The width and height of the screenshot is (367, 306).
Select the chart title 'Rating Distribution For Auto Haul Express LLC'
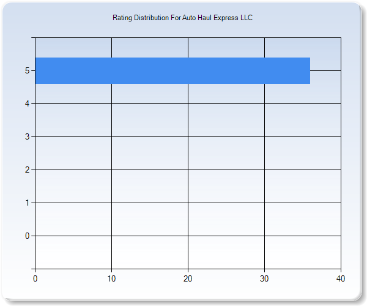tap(182, 18)
